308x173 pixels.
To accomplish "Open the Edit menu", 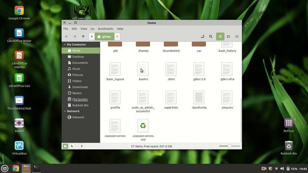I will point(74,29).
